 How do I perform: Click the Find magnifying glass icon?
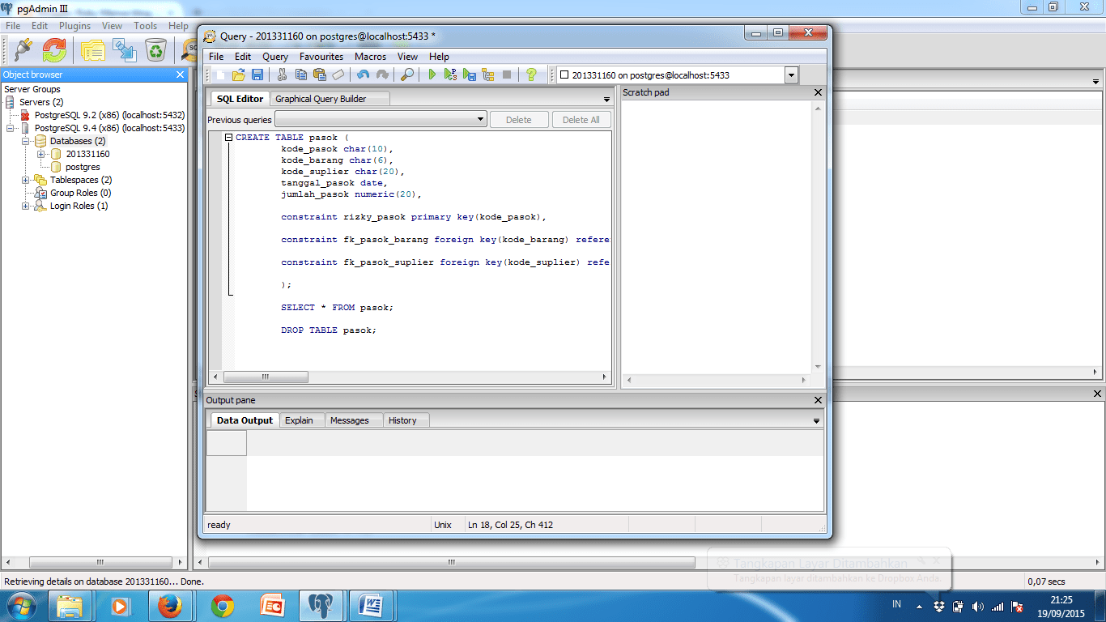407,75
